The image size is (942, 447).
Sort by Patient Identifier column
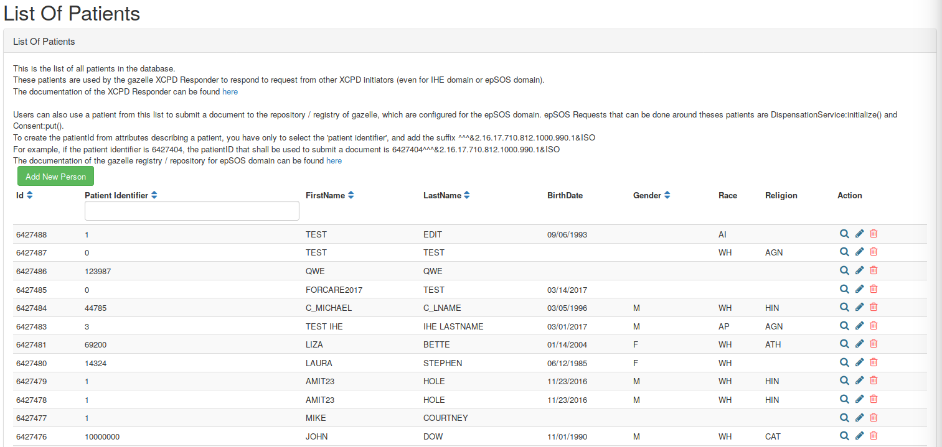(x=154, y=195)
